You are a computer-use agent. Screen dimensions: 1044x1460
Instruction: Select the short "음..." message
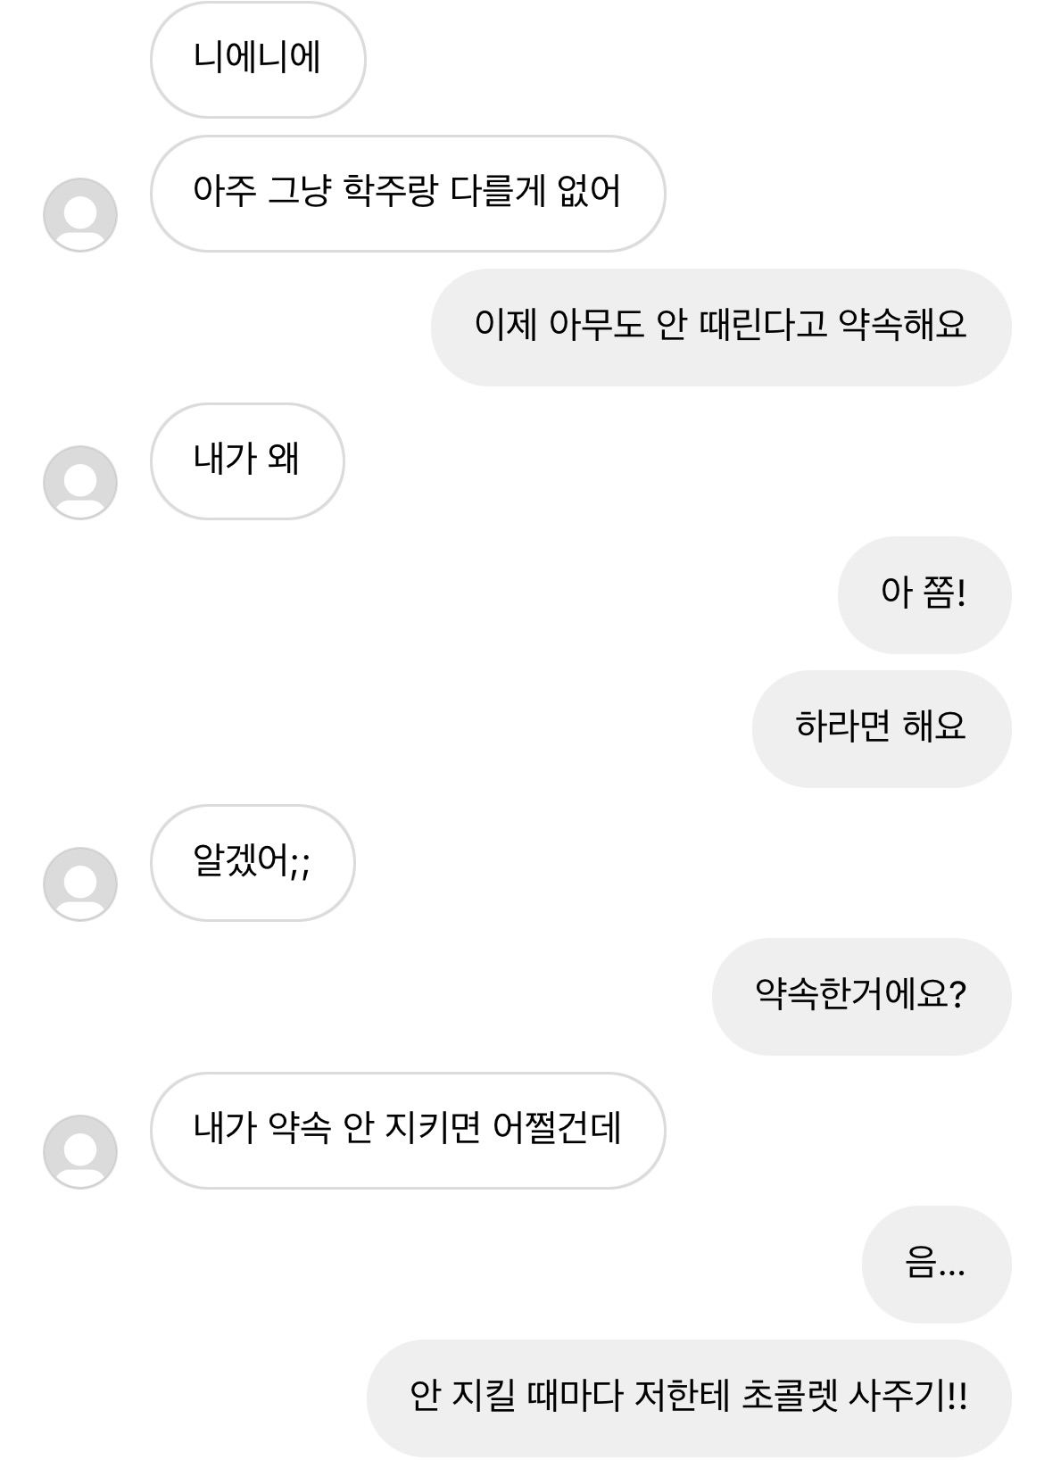point(936,1265)
